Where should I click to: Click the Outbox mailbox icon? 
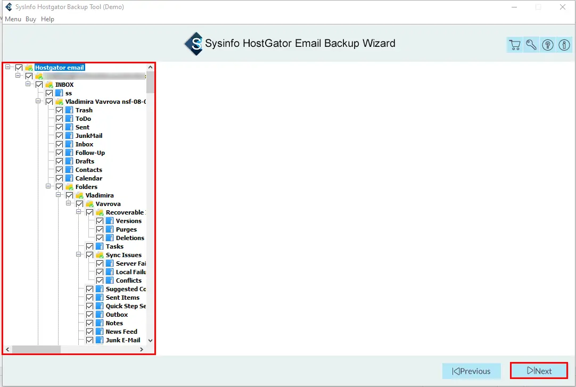(x=100, y=315)
